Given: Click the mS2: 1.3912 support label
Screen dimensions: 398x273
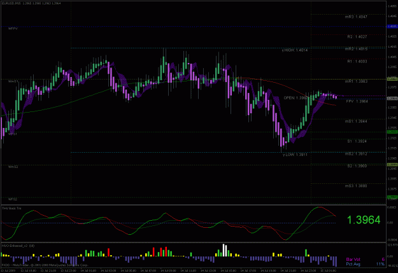Looking at the screenshot, I should point(356,154).
